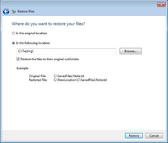Viewport: 168px width, 143px height.
Task: Click the 'Restore Files' window title
Action: pos(26,12)
